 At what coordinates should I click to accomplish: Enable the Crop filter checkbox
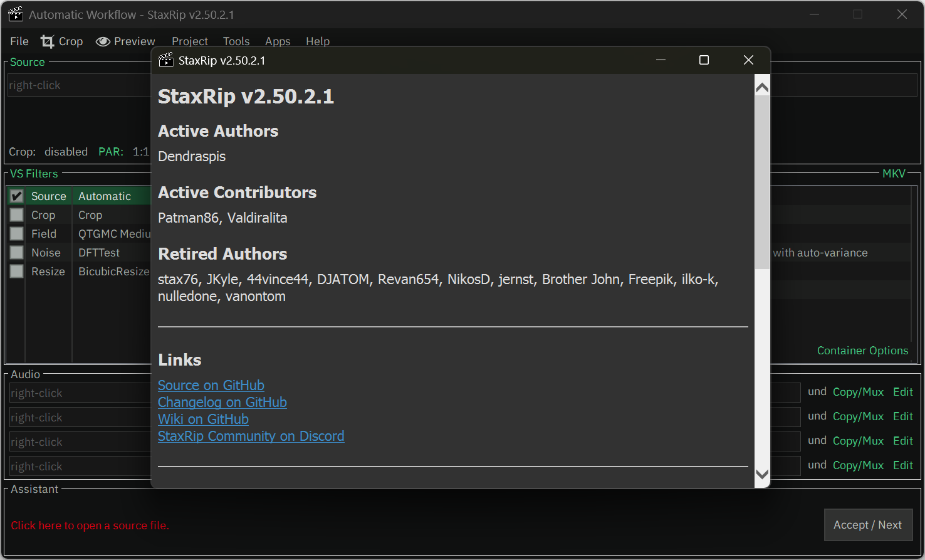pos(17,215)
